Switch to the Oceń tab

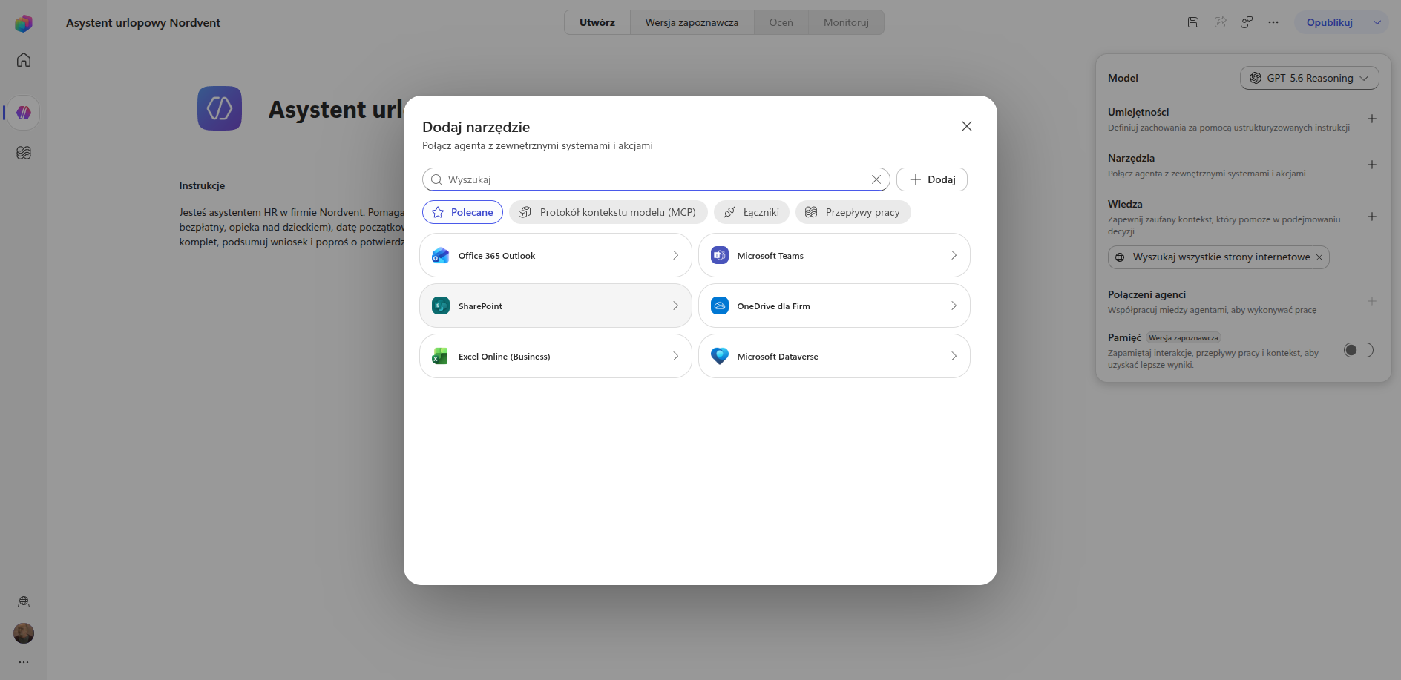(781, 22)
